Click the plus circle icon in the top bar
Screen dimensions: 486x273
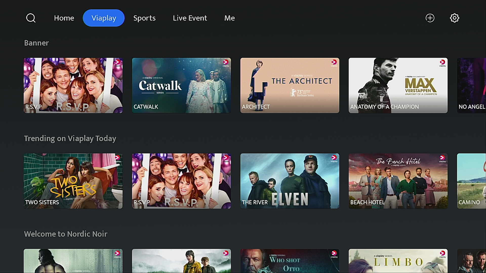(x=430, y=18)
